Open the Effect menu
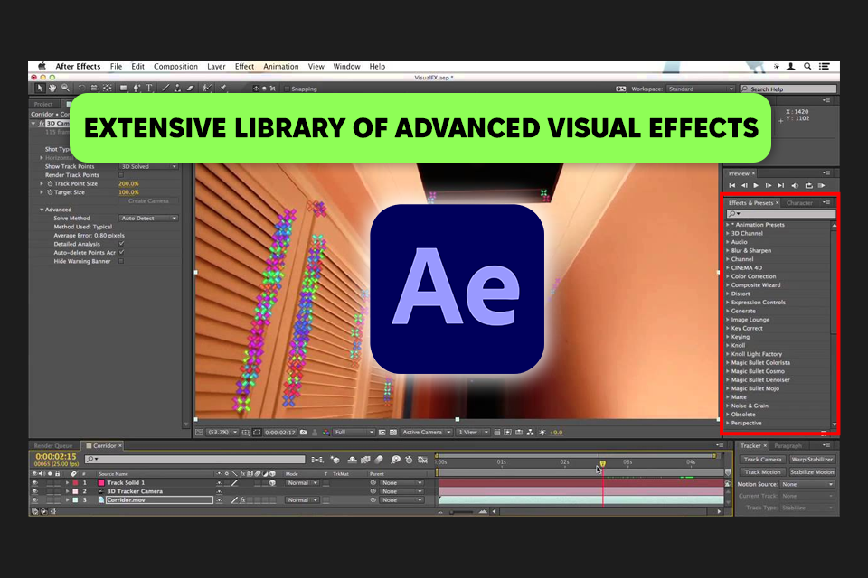 (x=244, y=66)
